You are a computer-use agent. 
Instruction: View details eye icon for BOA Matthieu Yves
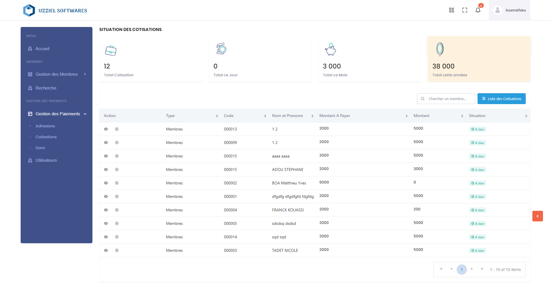click(106, 183)
